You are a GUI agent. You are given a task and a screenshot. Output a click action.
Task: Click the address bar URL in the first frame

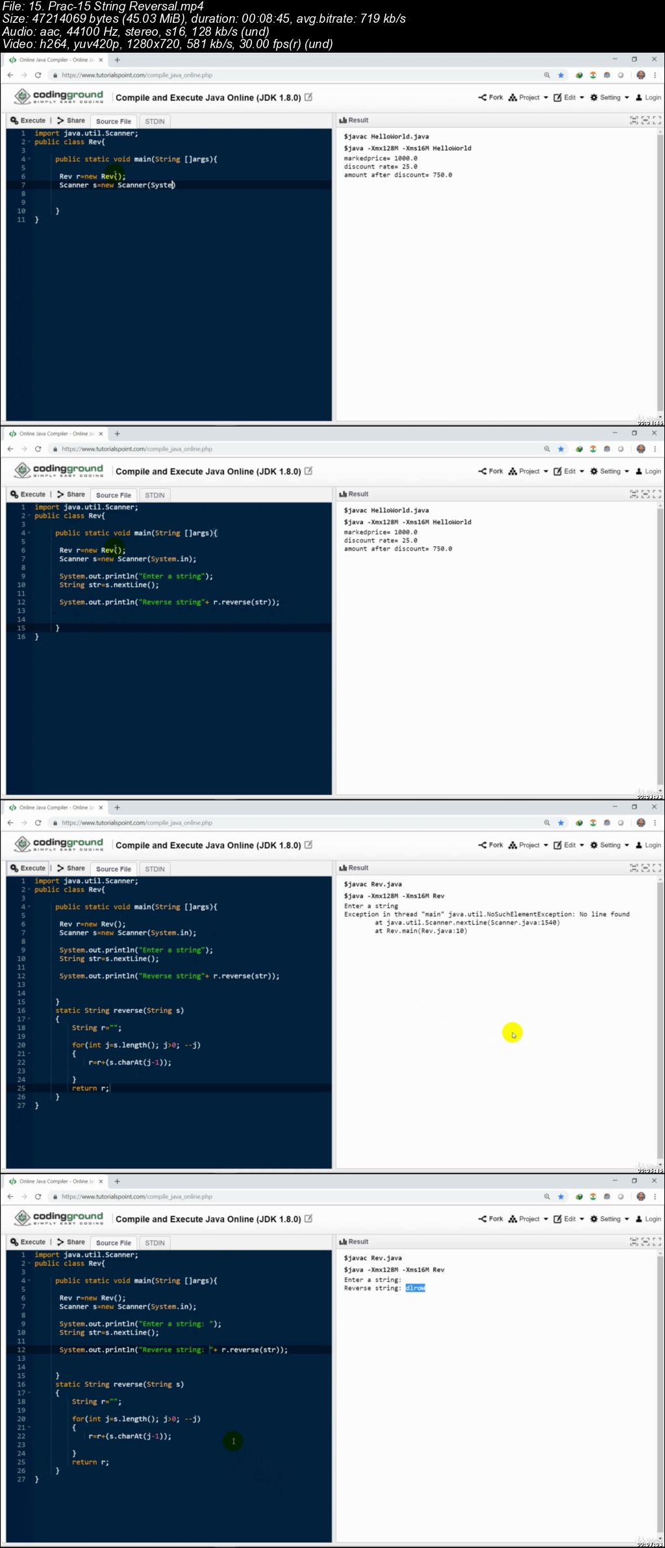137,75
